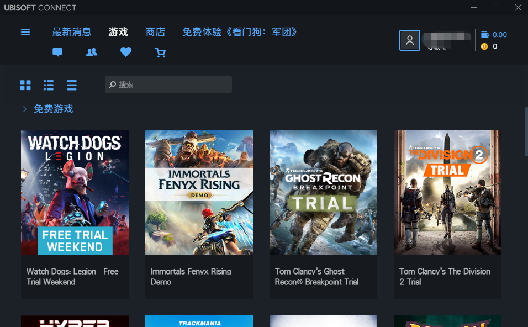Switch to detailed list view

point(49,85)
